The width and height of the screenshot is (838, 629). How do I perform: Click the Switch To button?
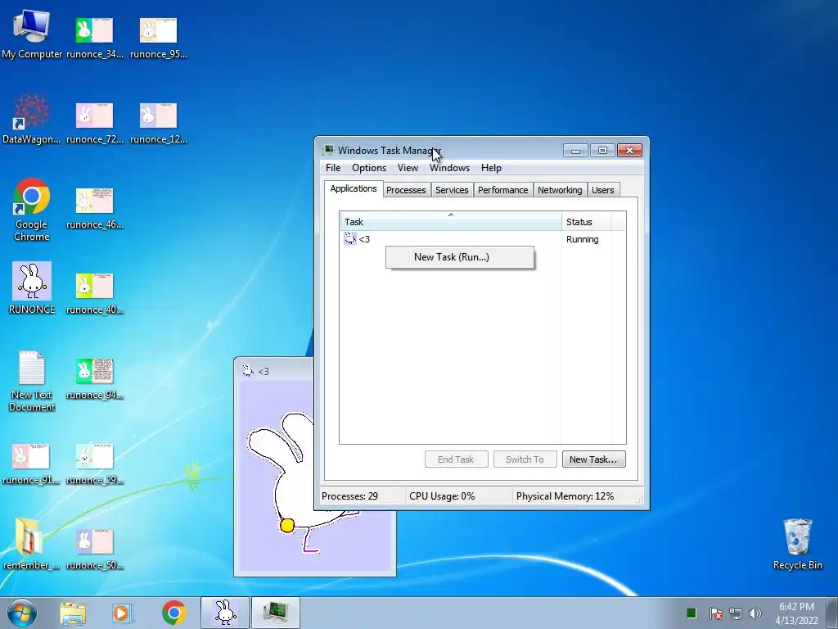click(525, 459)
